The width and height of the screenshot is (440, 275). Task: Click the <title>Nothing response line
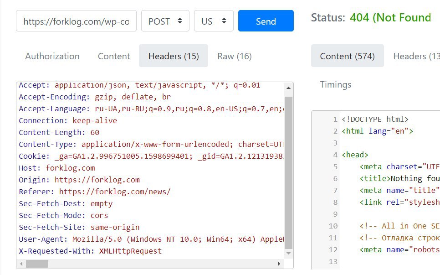tap(399, 178)
